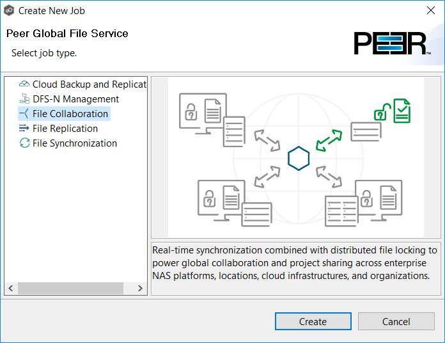Close the Create New Job window
Screen dimensions: 445x343
tap(430, 11)
